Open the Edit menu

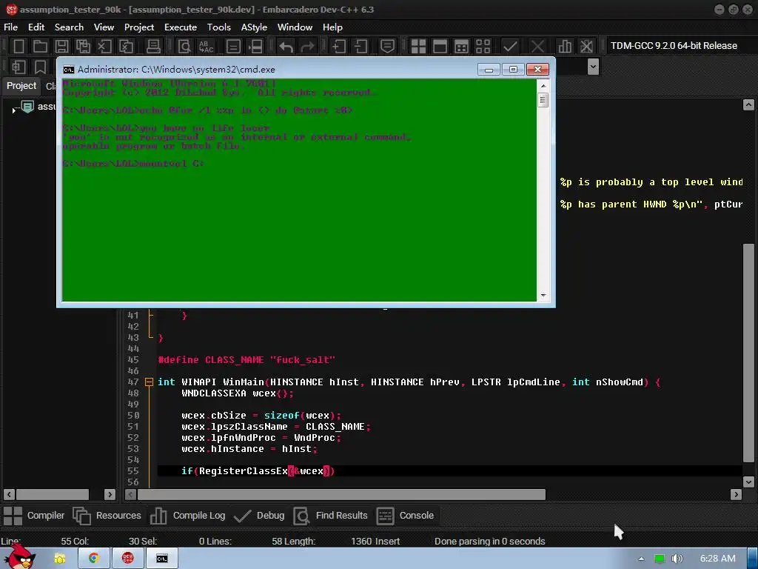36,27
